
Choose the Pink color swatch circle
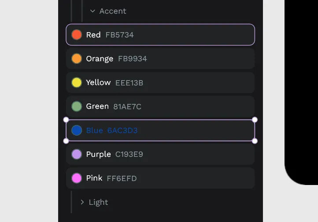[x=77, y=178]
